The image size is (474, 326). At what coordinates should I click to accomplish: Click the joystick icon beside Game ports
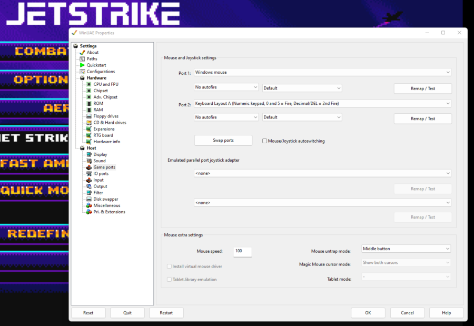(x=89, y=167)
